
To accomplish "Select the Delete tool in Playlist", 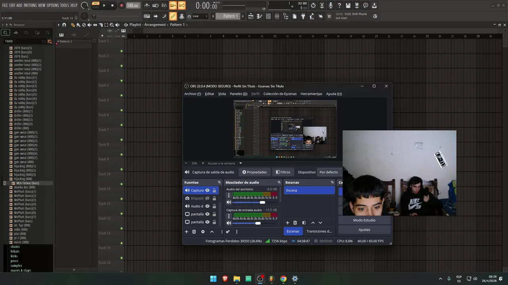I will pos(84,25).
